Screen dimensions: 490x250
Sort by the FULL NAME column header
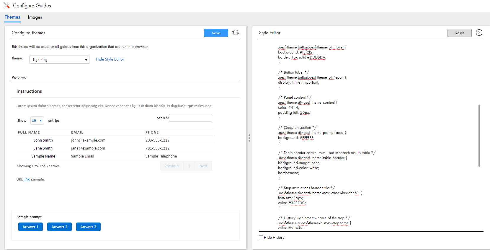(29, 132)
